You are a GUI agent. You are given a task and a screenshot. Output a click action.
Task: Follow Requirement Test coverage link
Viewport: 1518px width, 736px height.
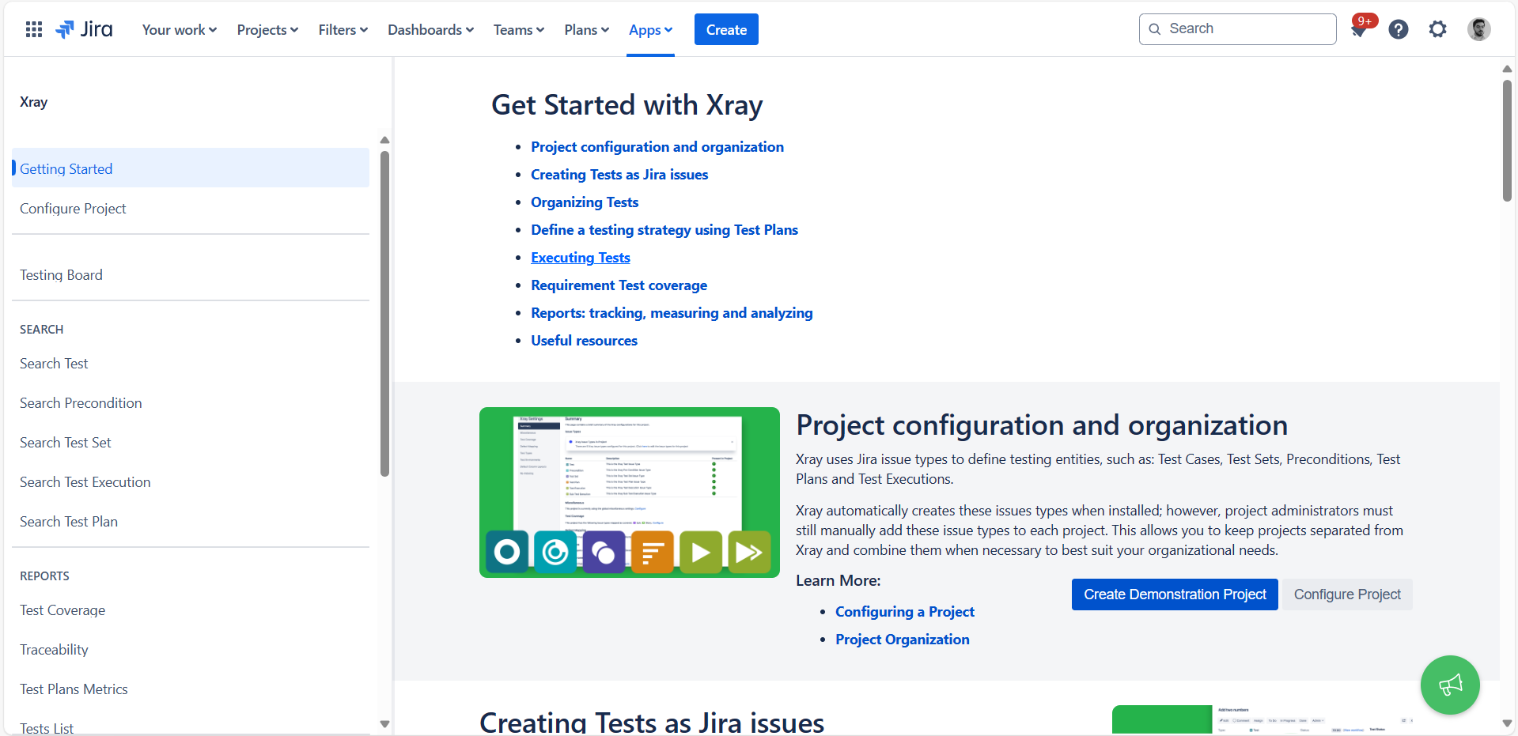(x=619, y=285)
